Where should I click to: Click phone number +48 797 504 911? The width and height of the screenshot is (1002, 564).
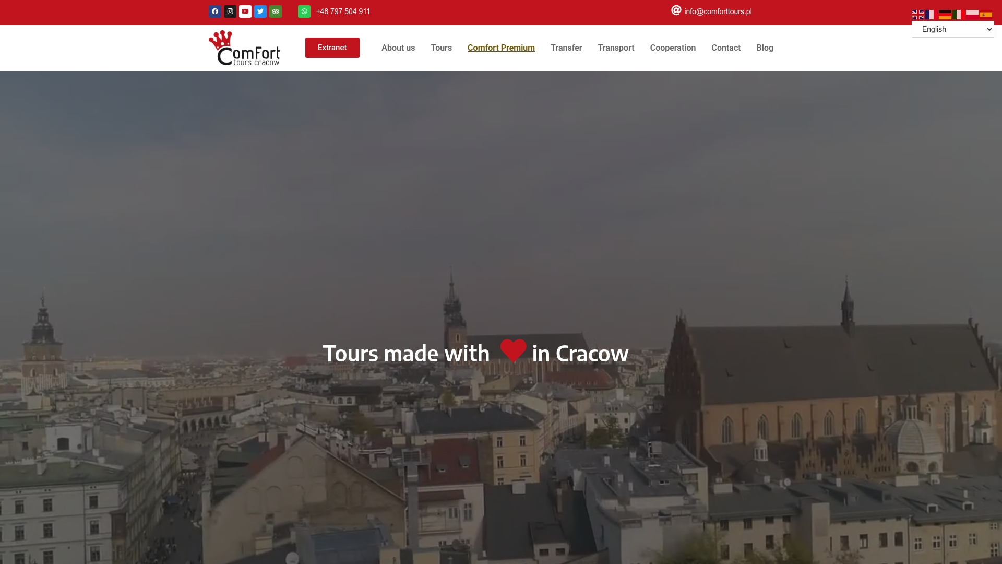coord(343,11)
